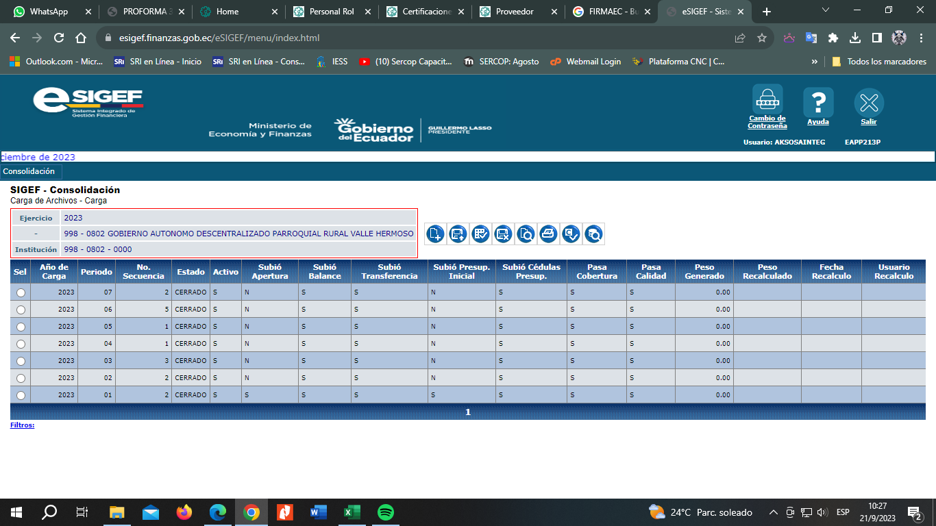Select the radio button for period 07

pos(21,292)
